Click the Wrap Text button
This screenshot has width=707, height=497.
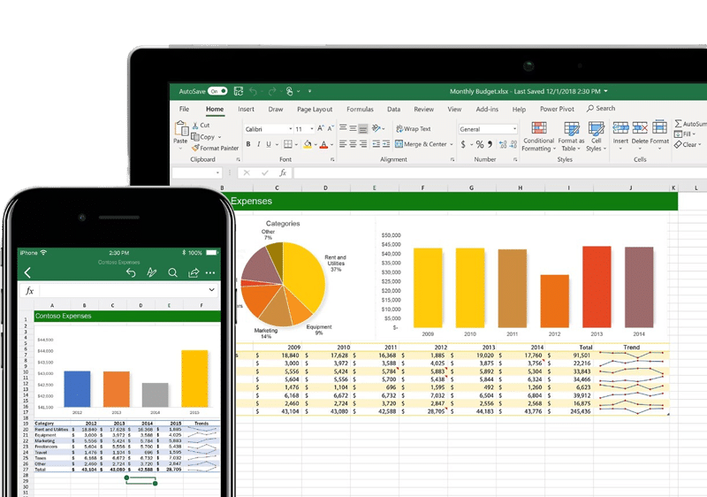[413, 128]
